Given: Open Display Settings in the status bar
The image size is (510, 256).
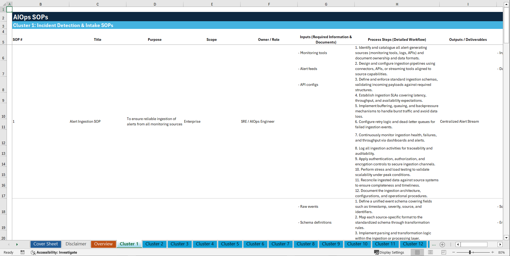Looking at the screenshot, I should (x=389, y=252).
